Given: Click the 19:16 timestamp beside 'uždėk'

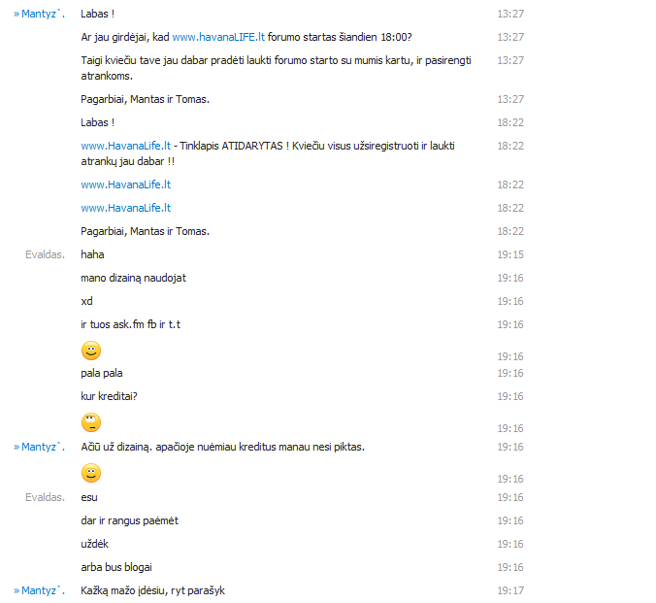Looking at the screenshot, I should (x=510, y=544).
